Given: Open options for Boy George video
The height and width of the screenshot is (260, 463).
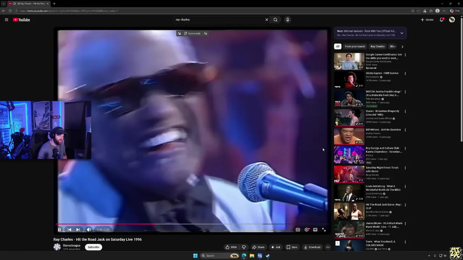Looking at the screenshot, I should point(405,148).
